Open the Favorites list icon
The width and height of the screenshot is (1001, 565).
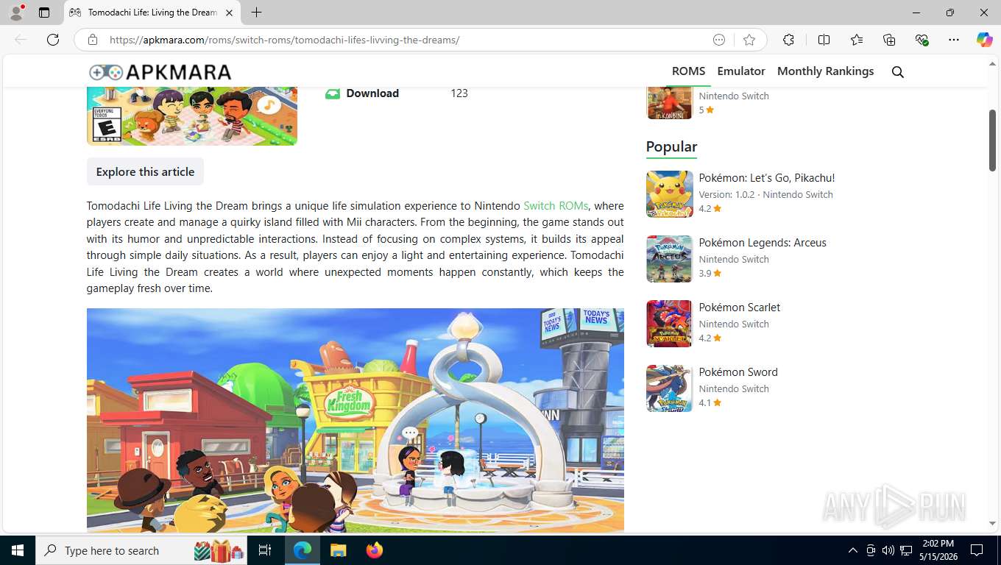[857, 40]
